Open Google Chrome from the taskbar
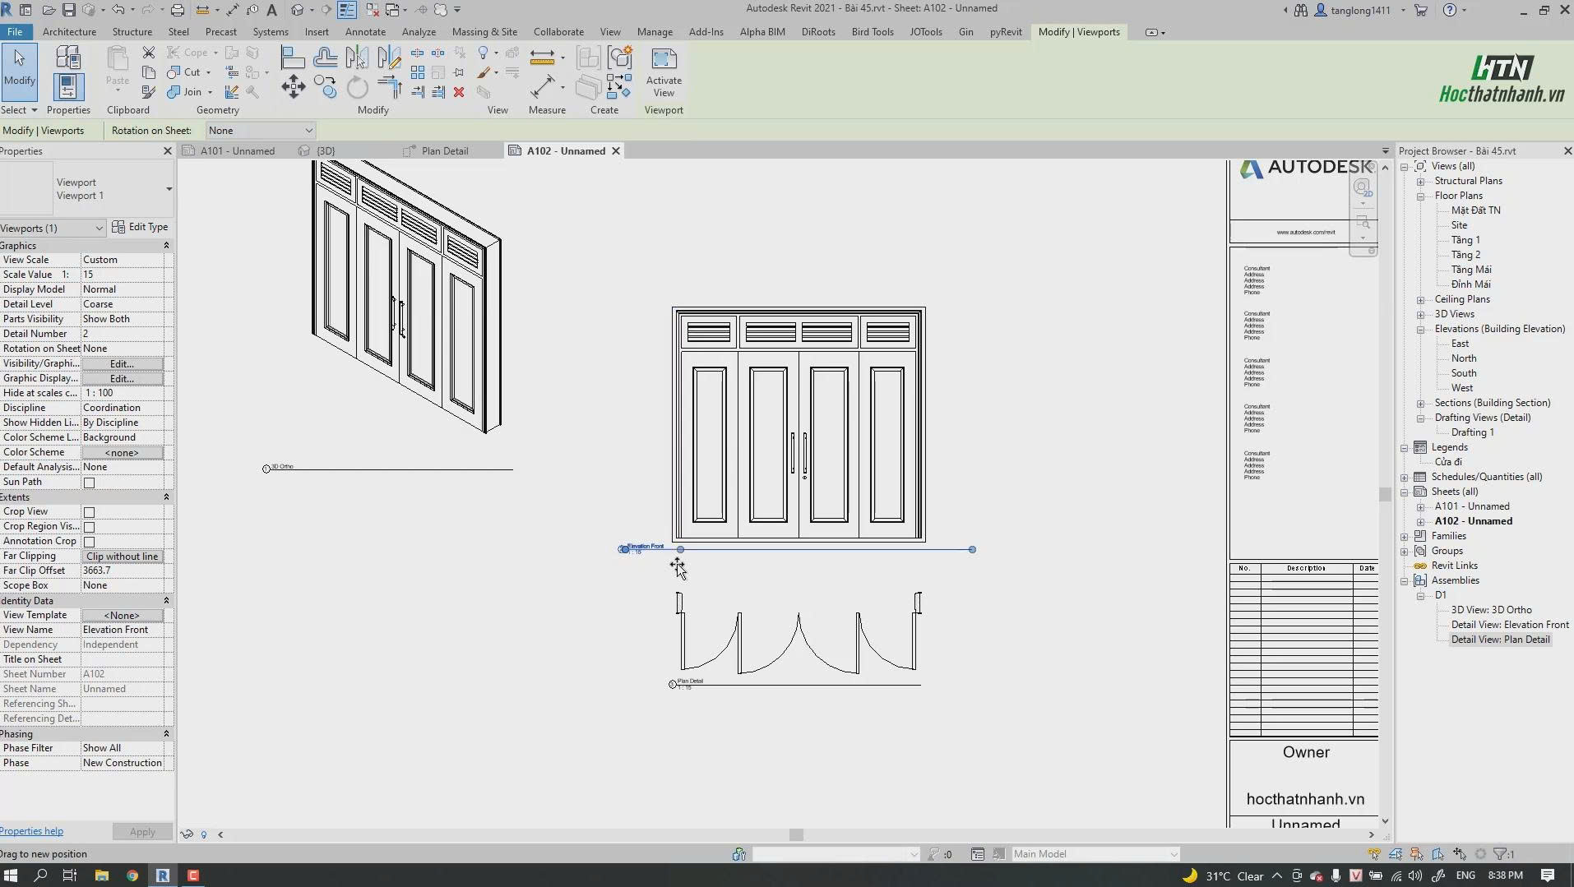Screen dimensions: 1574x887 click(x=132, y=875)
